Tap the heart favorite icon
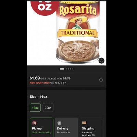Image resolution: width=137 pixels, height=137 pixels. [101, 61]
